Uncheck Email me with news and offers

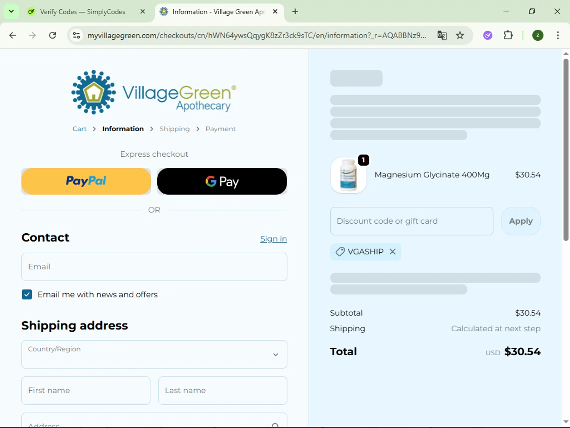(27, 294)
